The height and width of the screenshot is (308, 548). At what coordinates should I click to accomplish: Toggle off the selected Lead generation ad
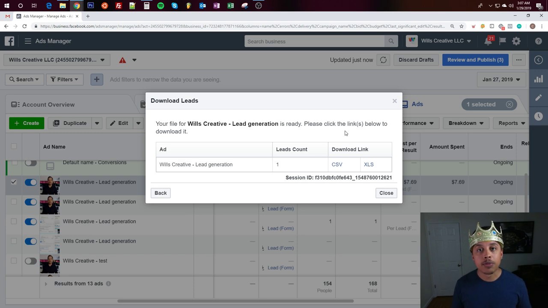click(x=30, y=182)
